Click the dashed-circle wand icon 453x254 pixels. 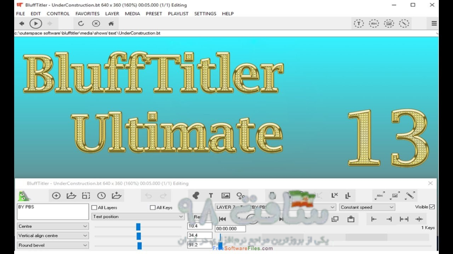(x=404, y=24)
